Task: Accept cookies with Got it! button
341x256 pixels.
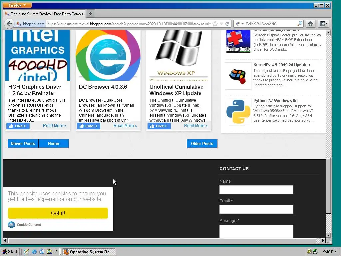Action: click(x=58, y=213)
